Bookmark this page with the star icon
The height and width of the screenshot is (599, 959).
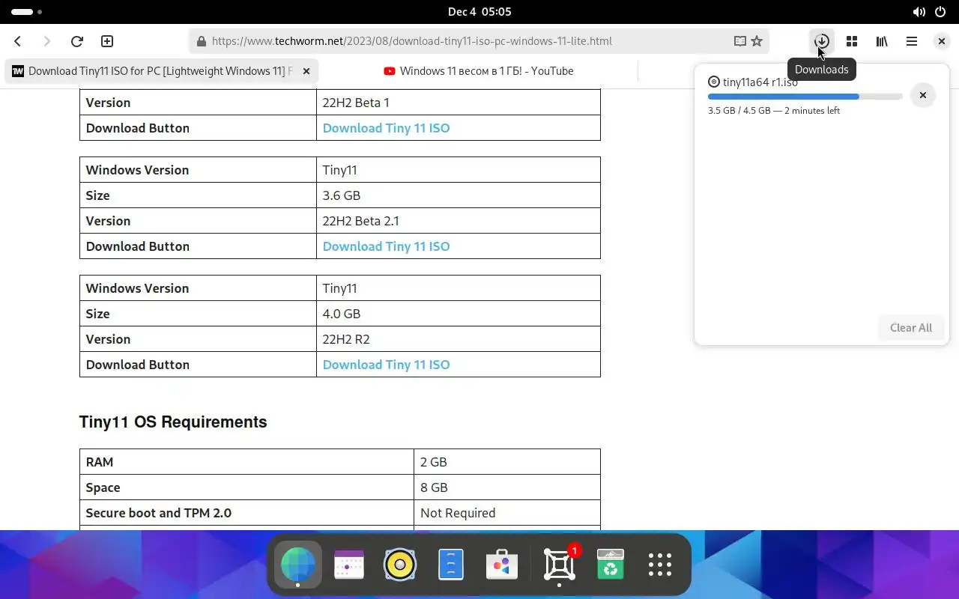[x=757, y=41]
